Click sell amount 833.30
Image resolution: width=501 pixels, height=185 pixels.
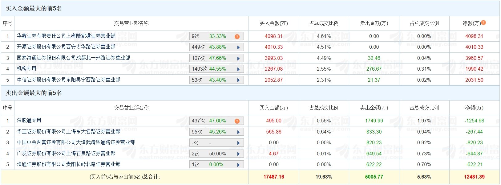(374, 132)
